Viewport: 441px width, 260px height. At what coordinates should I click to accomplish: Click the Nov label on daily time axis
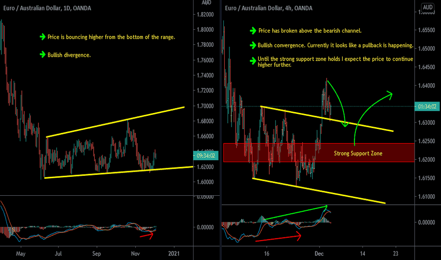tap(135, 253)
